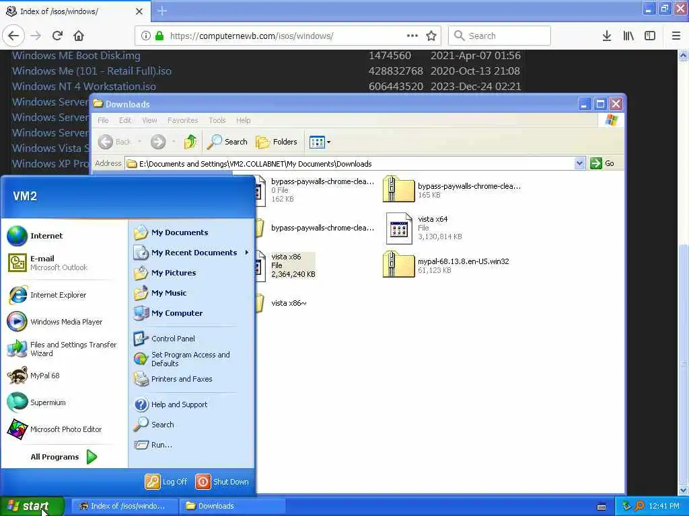The height and width of the screenshot is (516, 689).
Task: Open browser hamburger menu
Action: 676,36
